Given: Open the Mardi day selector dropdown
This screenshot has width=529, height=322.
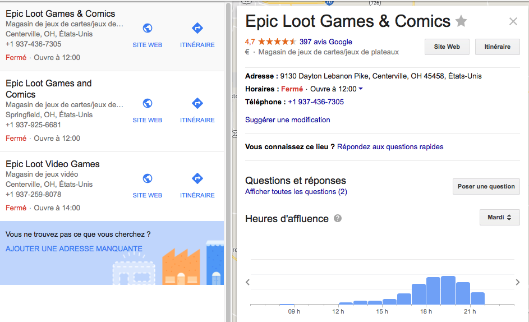Looking at the screenshot, I should [500, 217].
